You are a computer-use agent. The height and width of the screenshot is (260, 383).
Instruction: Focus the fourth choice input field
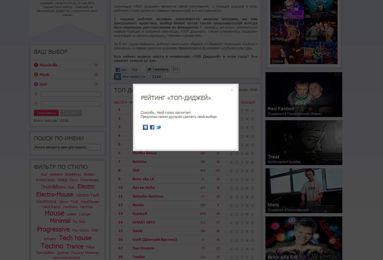(x=71, y=94)
